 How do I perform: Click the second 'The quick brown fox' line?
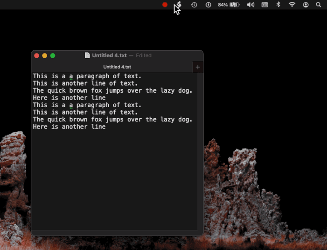(x=112, y=120)
